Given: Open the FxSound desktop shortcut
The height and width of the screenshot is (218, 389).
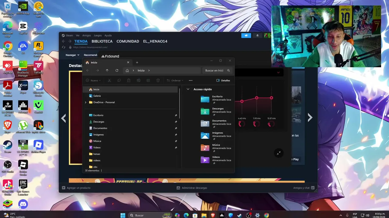Looking at the screenshot, I should 23,107.
